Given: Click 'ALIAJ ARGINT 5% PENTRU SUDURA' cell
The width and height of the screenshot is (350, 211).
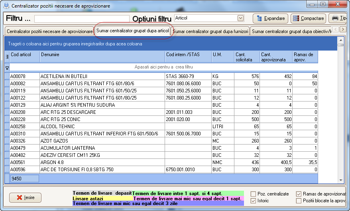Looking at the screenshot, I should 102,105.
